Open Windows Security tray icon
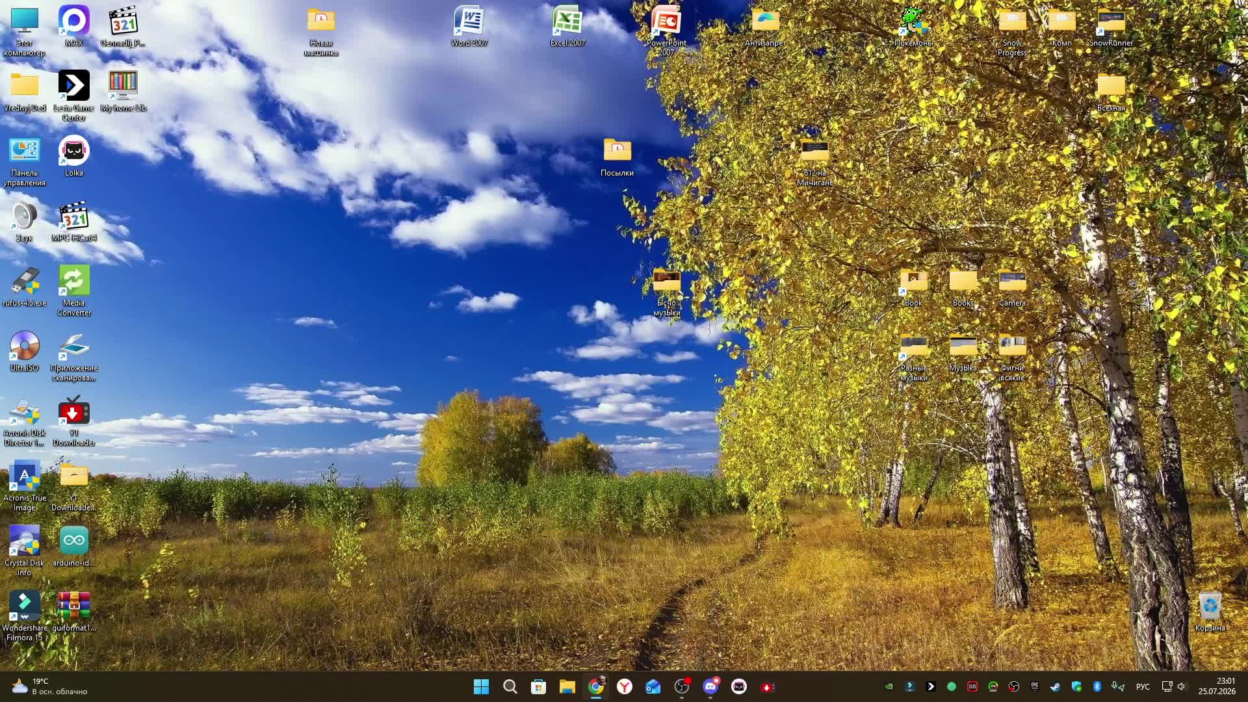1248x702 pixels. [x=1076, y=686]
